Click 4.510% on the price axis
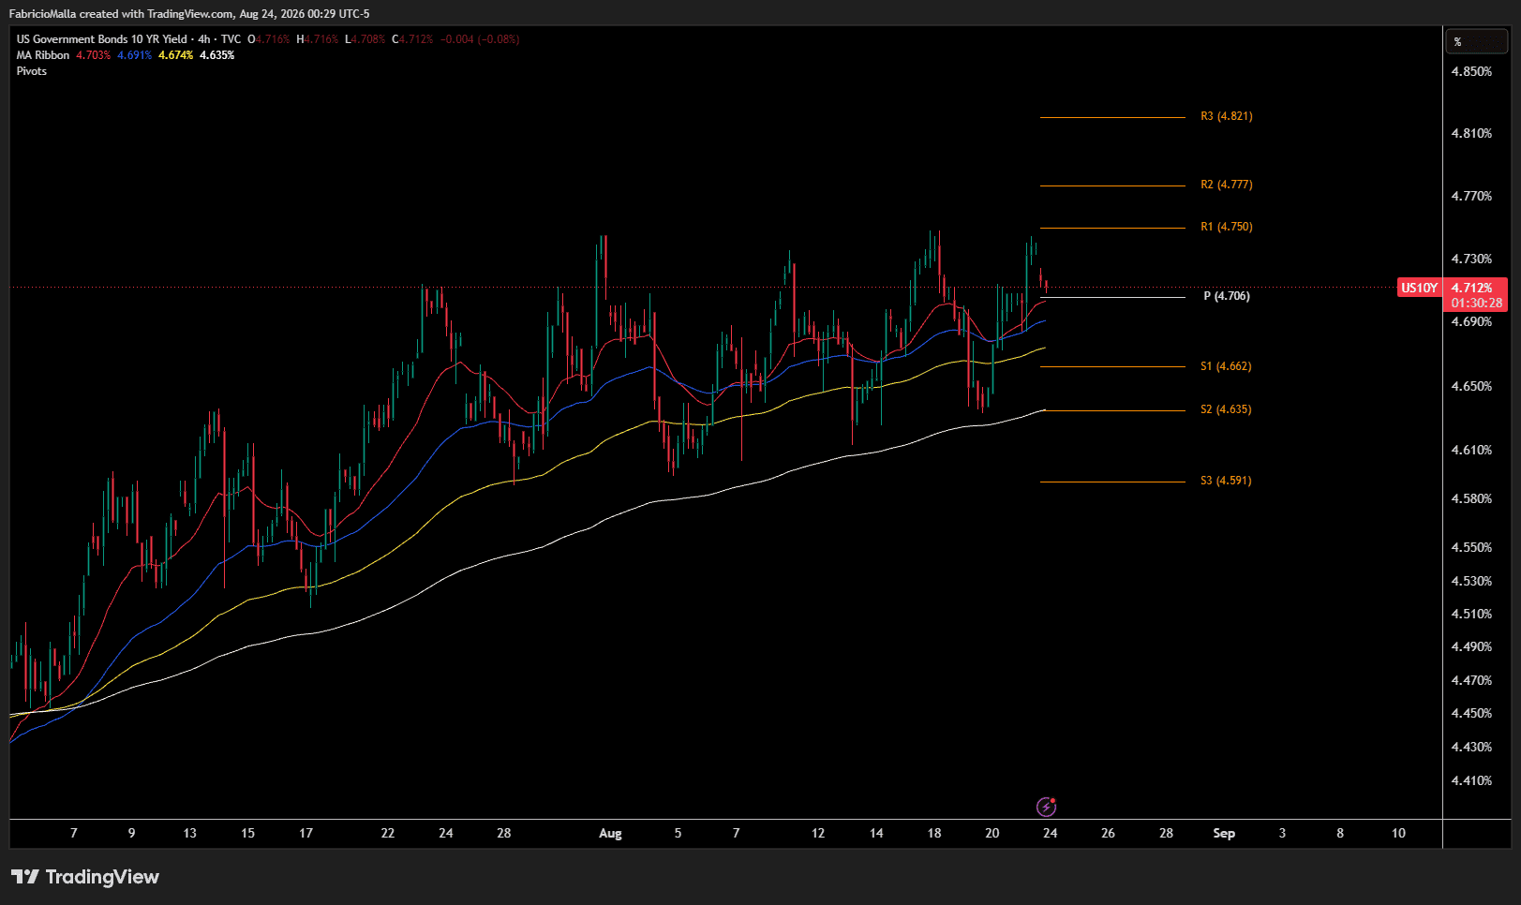Image resolution: width=1521 pixels, height=905 pixels. tap(1472, 614)
